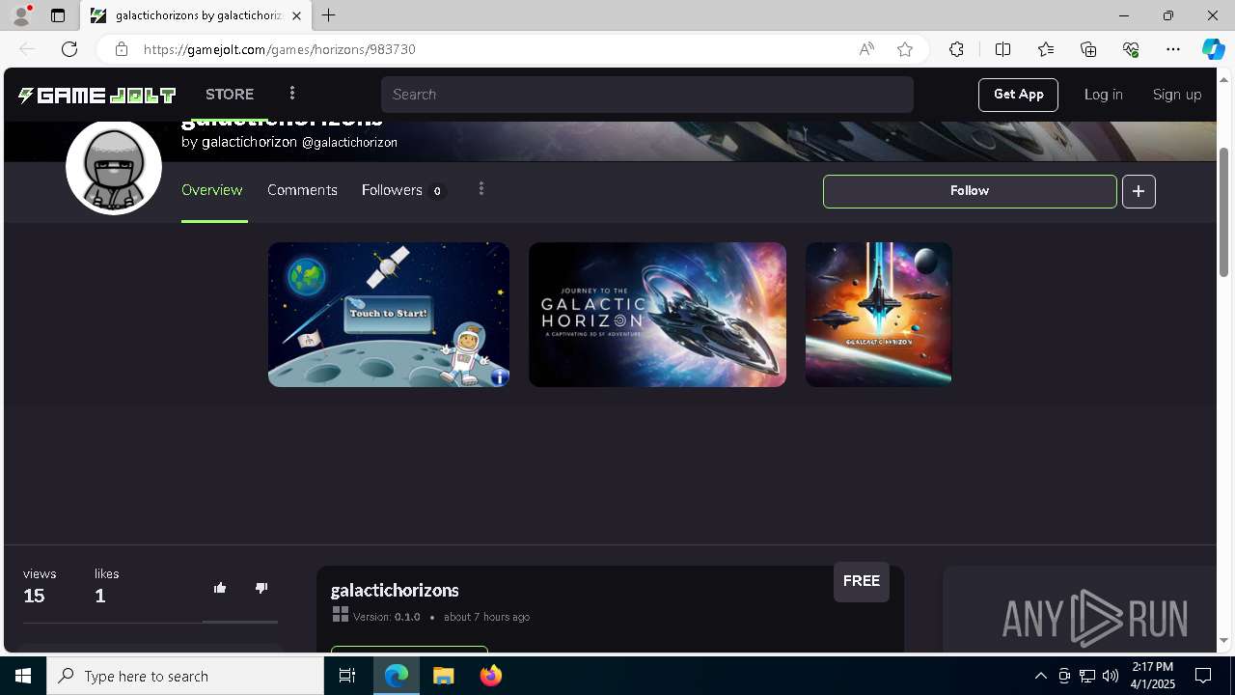1235x695 pixels.
Task: Open the tab actions menu icon
Action: coord(58,15)
